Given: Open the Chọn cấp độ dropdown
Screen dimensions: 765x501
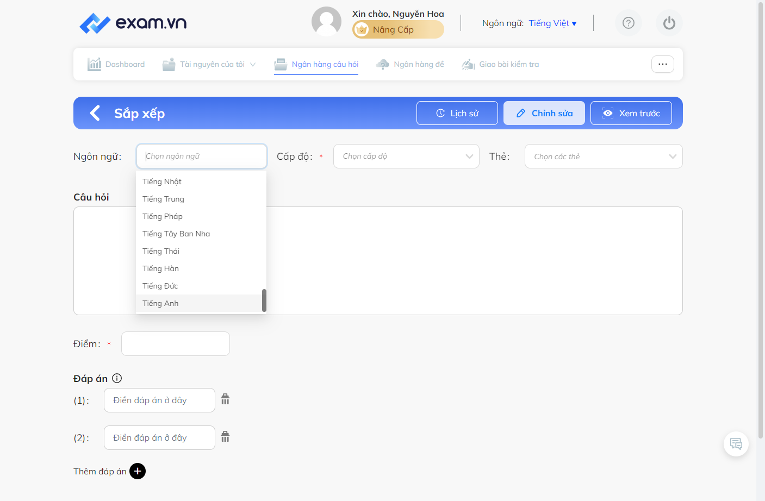Looking at the screenshot, I should 406,156.
